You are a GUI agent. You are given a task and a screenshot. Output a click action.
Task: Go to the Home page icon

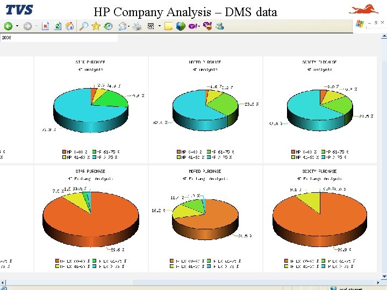point(69,26)
